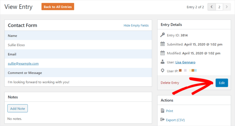
Task: Click Hide Empty Fields link
Action: click(136, 25)
